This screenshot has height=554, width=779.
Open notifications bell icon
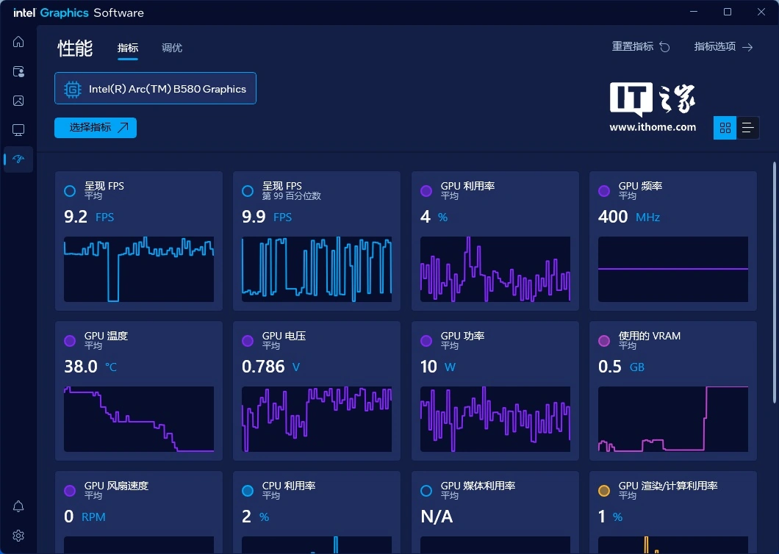[x=18, y=506]
